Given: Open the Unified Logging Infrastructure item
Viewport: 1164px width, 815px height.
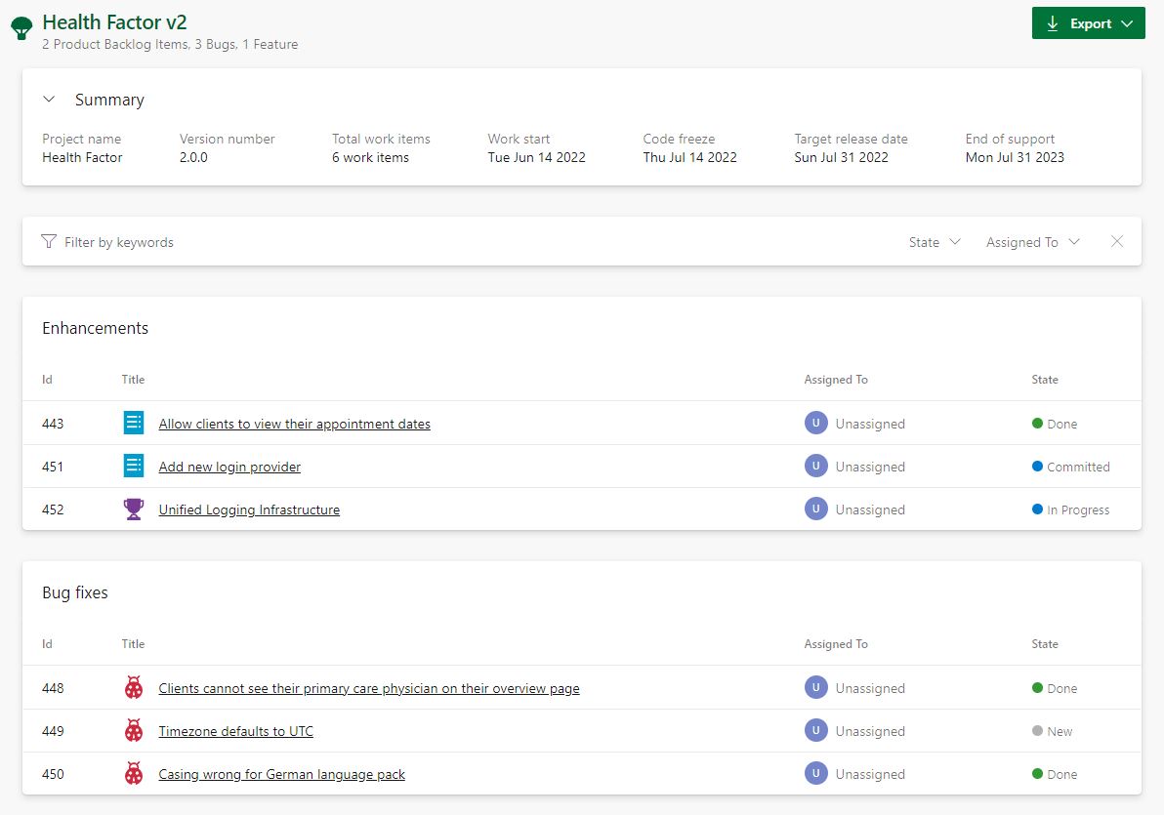Looking at the screenshot, I should [x=249, y=509].
